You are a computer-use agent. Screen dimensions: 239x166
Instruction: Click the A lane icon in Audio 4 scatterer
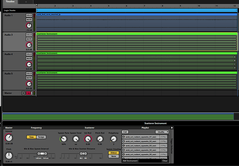pyautogui.click(x=235, y=57)
